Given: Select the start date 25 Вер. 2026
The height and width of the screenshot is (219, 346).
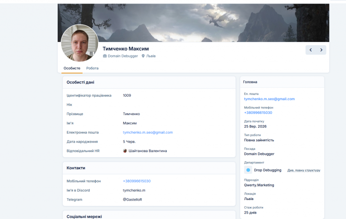Looking at the screenshot, I should tap(255, 126).
